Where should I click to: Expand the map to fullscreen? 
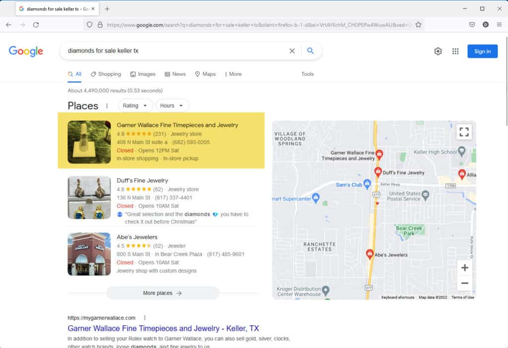click(x=464, y=132)
